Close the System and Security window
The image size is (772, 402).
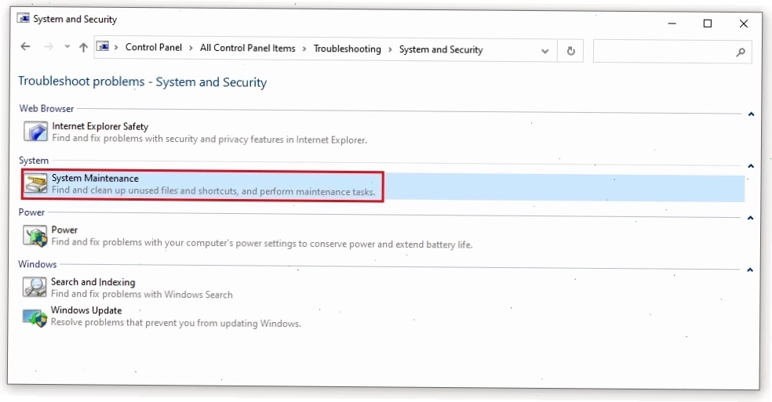744,24
